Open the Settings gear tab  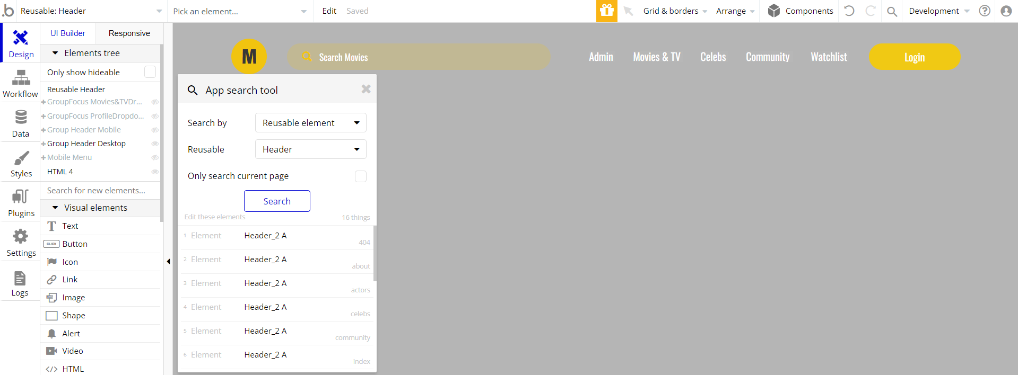(x=21, y=236)
